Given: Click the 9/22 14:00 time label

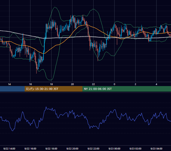Looking at the screenshot, I should tap(9, 148).
